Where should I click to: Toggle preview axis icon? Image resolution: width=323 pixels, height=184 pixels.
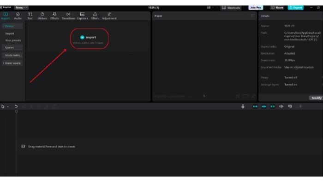tap(281, 106)
